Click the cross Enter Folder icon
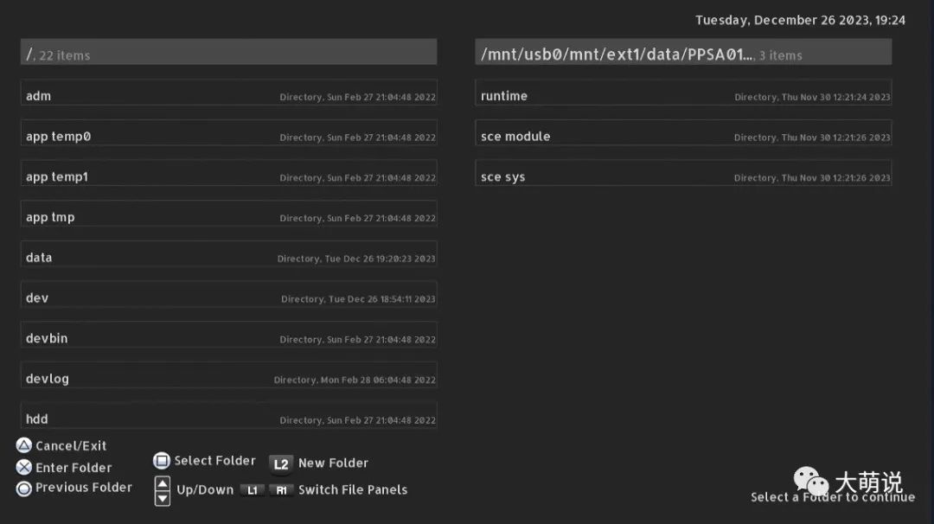The width and height of the screenshot is (934, 524). tap(23, 467)
